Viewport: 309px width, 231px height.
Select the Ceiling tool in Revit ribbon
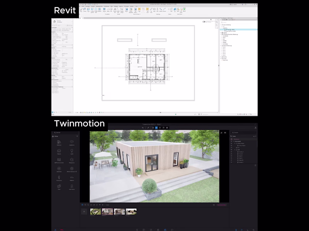point(85,10)
